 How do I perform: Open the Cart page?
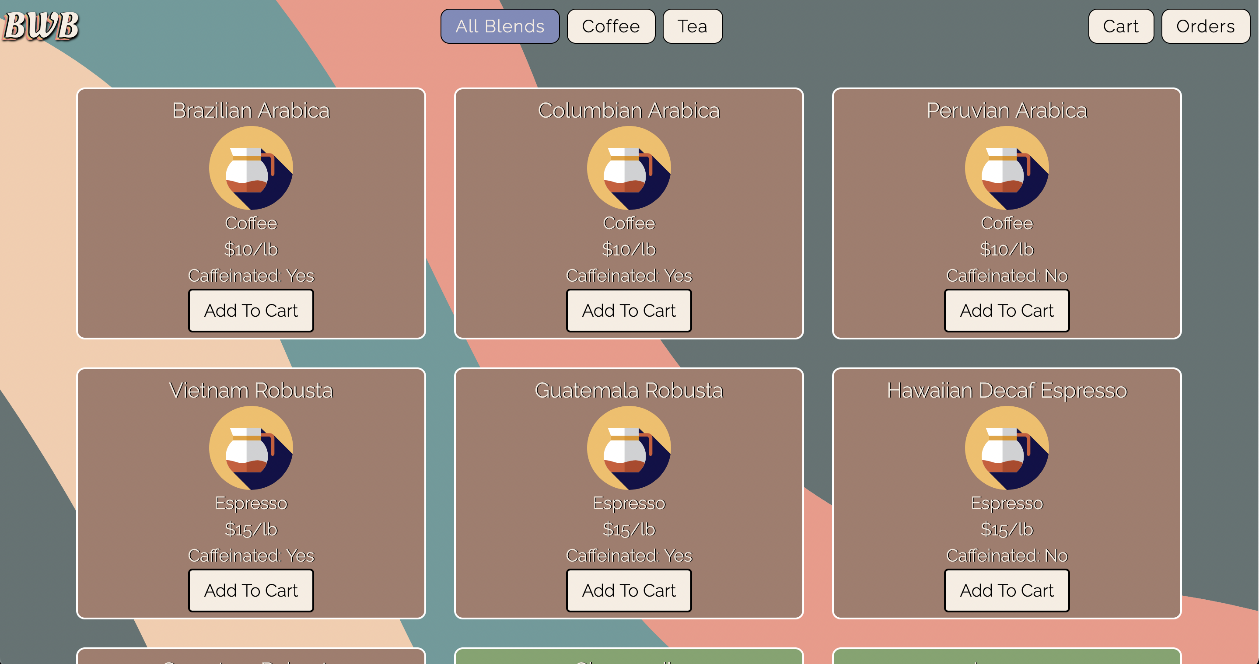[1120, 26]
